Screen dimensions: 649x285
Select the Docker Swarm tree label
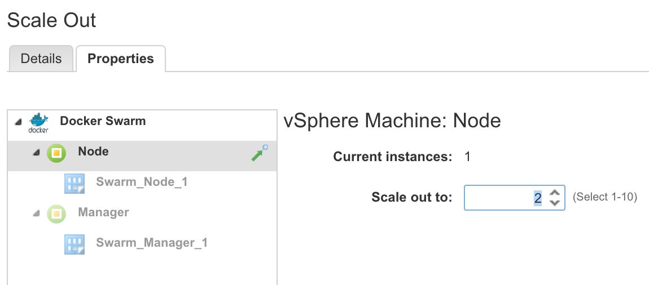[103, 121]
